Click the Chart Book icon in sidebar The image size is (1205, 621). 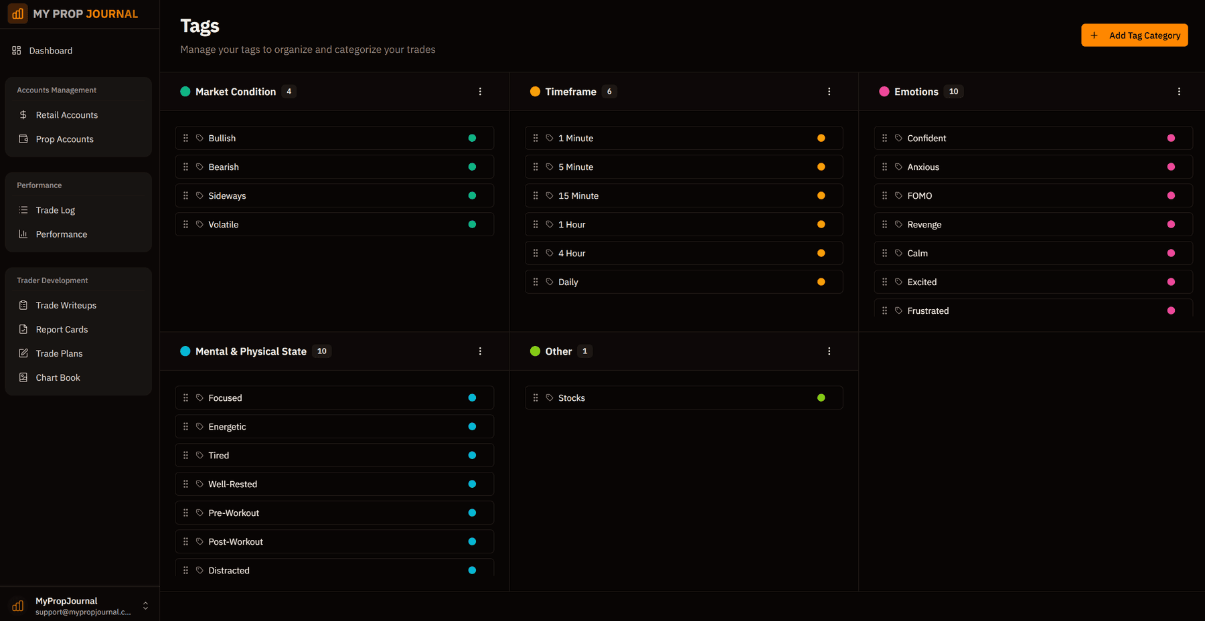[x=22, y=377]
